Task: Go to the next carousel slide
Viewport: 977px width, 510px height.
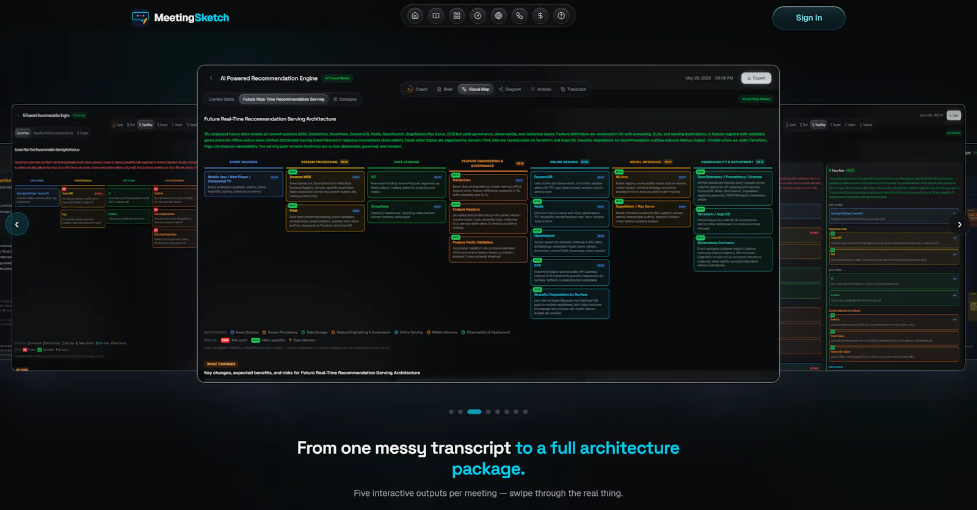Action: tap(959, 224)
